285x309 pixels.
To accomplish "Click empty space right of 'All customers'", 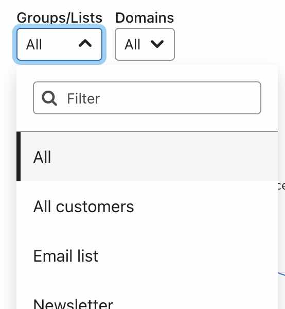I will click(205, 207).
